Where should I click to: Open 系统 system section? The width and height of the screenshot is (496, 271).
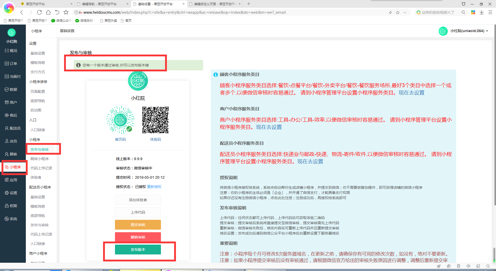pos(11,219)
